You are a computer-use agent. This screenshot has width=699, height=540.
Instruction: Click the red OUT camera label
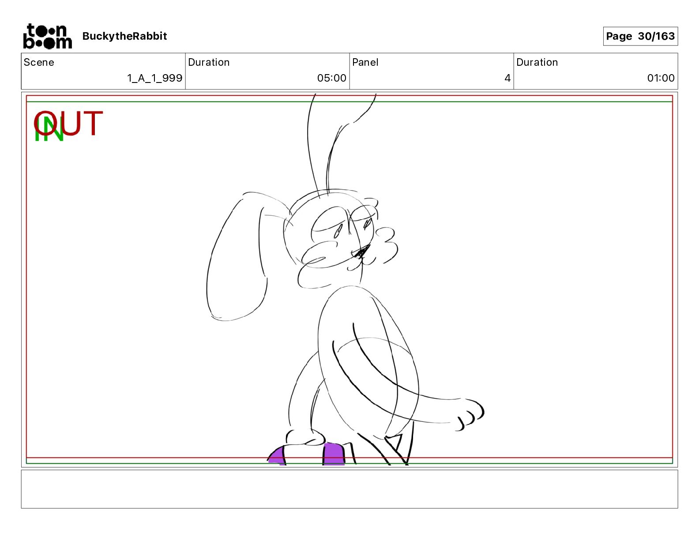tap(68, 123)
